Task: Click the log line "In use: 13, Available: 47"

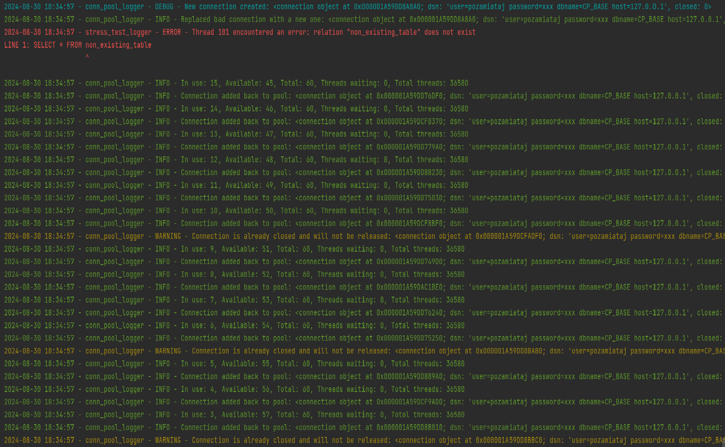Action: click(x=236, y=134)
